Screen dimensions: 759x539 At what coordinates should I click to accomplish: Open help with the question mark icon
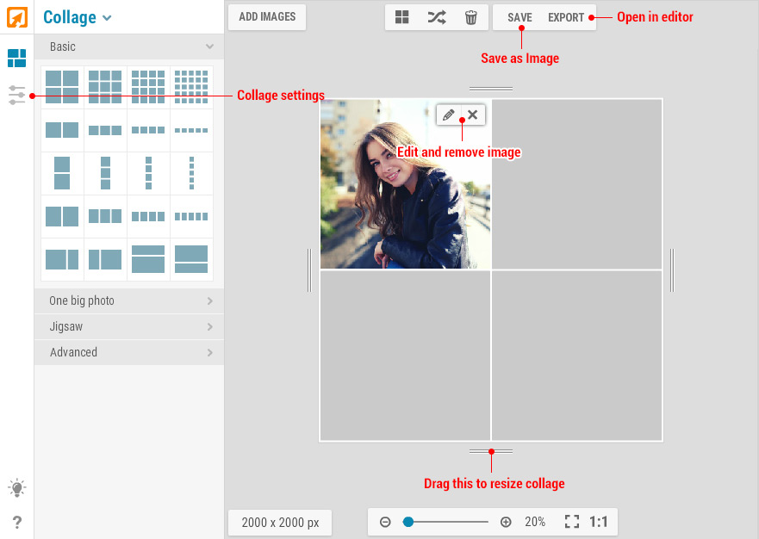click(17, 522)
